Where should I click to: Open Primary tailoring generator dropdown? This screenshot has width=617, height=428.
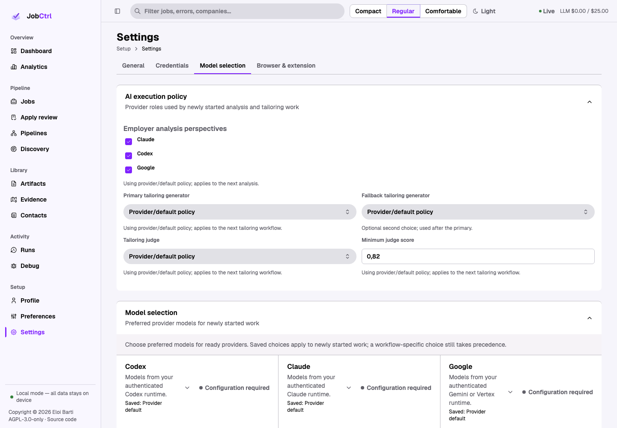[x=240, y=212]
